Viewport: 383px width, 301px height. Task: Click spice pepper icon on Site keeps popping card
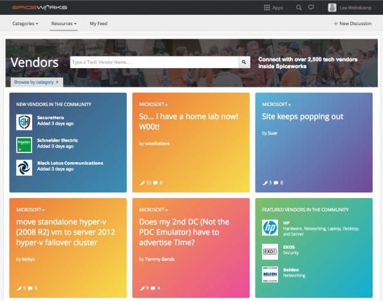(265, 183)
